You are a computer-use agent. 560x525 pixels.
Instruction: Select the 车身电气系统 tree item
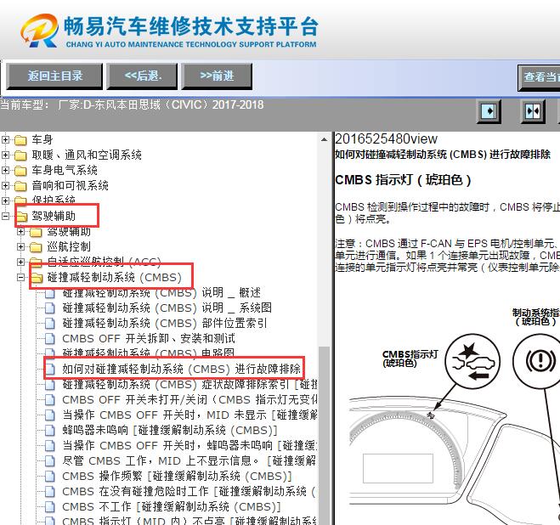65,170
